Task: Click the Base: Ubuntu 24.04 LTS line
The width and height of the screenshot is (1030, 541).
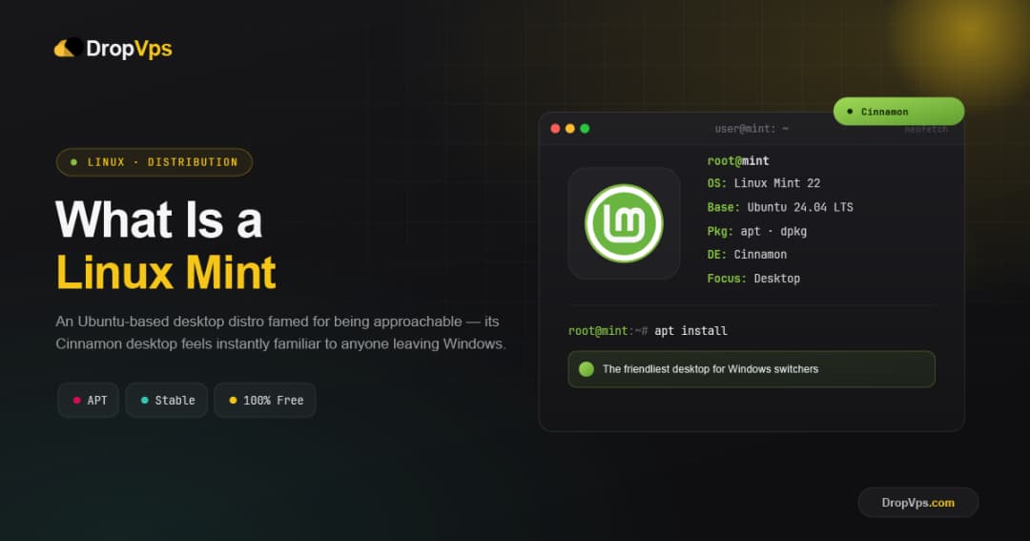Action: coord(780,207)
